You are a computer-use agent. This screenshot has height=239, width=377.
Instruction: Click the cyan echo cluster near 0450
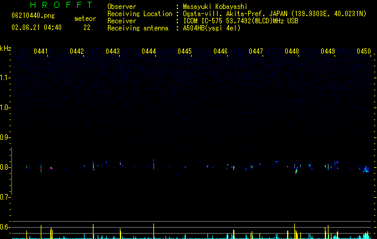(x=366, y=169)
